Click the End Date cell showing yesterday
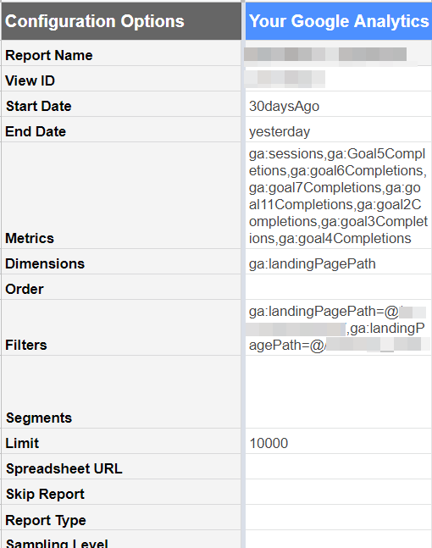Screen dimensions: 432x548 click(339, 130)
